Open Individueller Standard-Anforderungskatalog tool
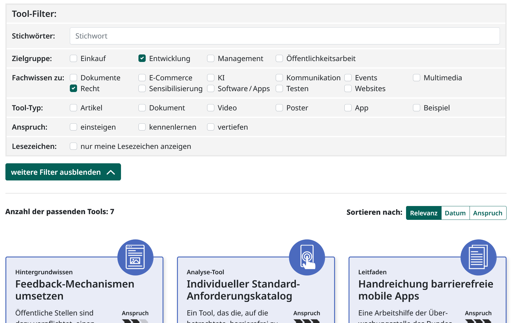The image size is (512, 323). tap(243, 290)
